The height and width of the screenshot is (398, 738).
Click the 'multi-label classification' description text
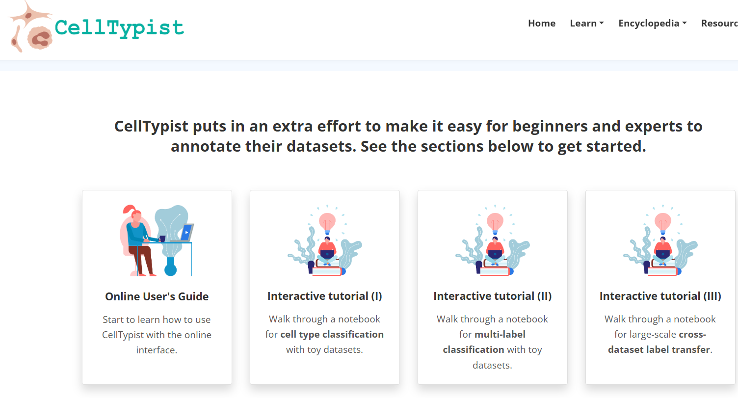click(x=484, y=342)
